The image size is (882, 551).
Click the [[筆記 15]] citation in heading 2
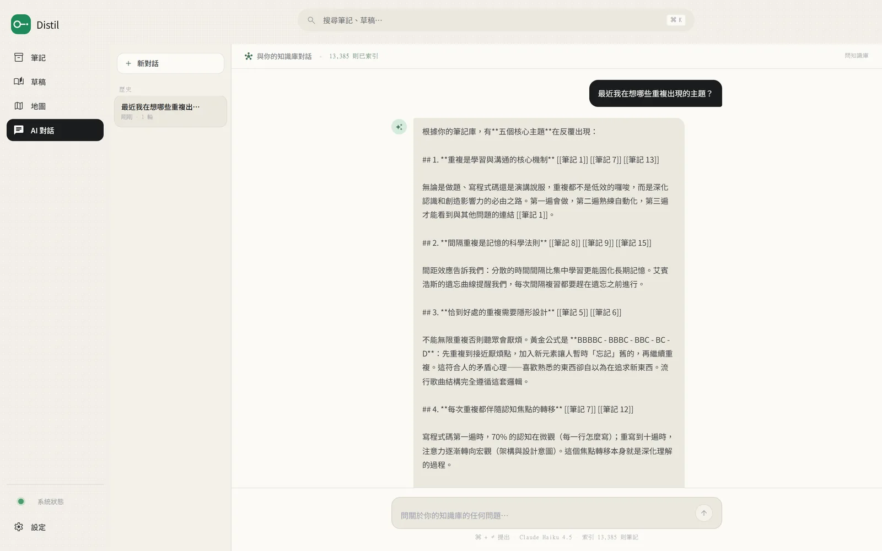(633, 243)
